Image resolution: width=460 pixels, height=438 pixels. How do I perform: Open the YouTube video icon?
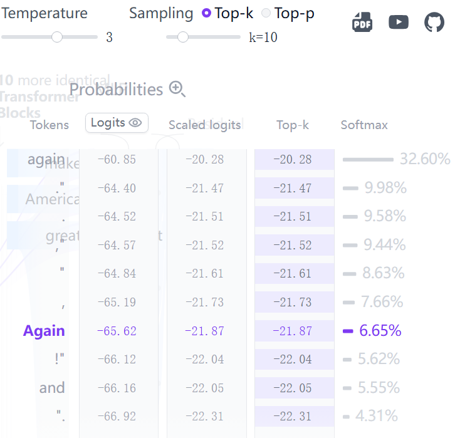(399, 22)
